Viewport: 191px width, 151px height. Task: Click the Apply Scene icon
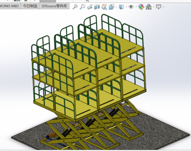(x=148, y=7)
